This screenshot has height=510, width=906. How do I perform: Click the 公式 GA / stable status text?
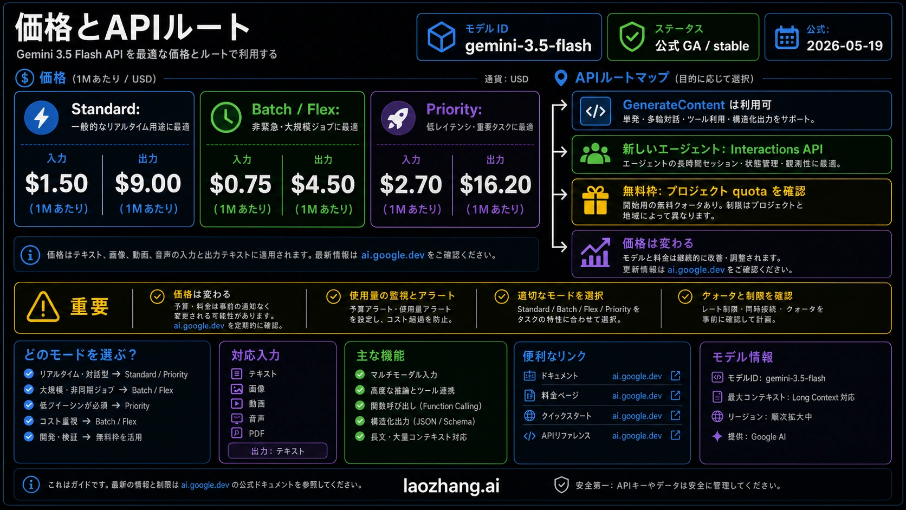pyautogui.click(x=702, y=46)
